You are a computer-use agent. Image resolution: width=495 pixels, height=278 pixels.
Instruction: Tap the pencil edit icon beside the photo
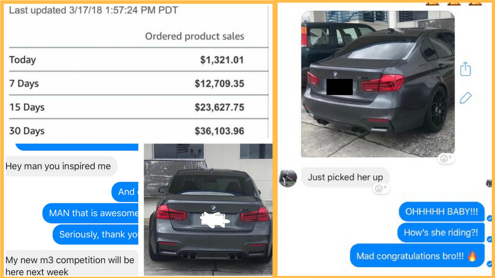coord(466,98)
